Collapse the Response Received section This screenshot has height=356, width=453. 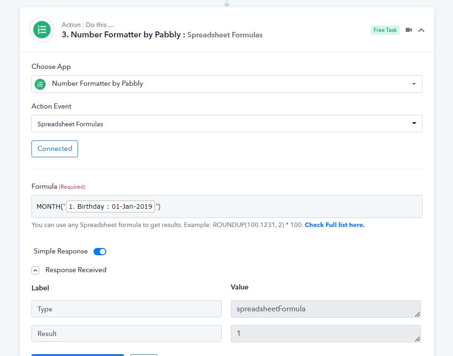[35, 270]
